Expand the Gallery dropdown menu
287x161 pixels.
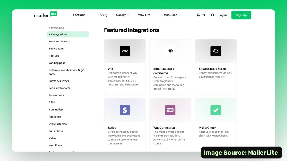[122, 15]
